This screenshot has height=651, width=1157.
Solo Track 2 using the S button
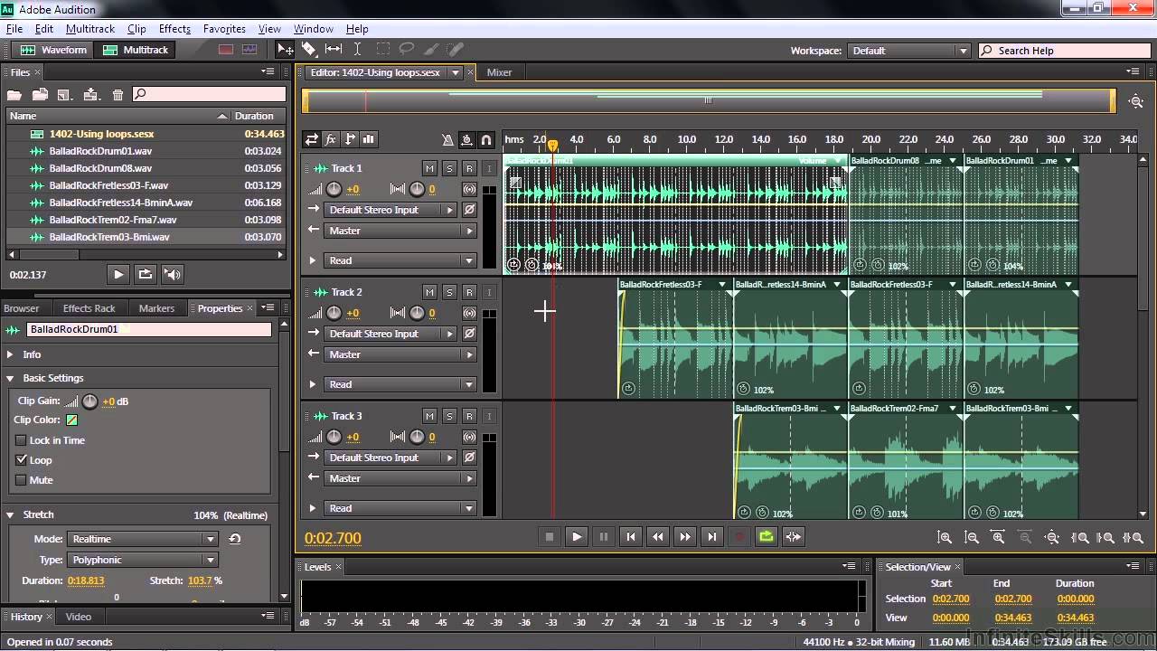448,291
